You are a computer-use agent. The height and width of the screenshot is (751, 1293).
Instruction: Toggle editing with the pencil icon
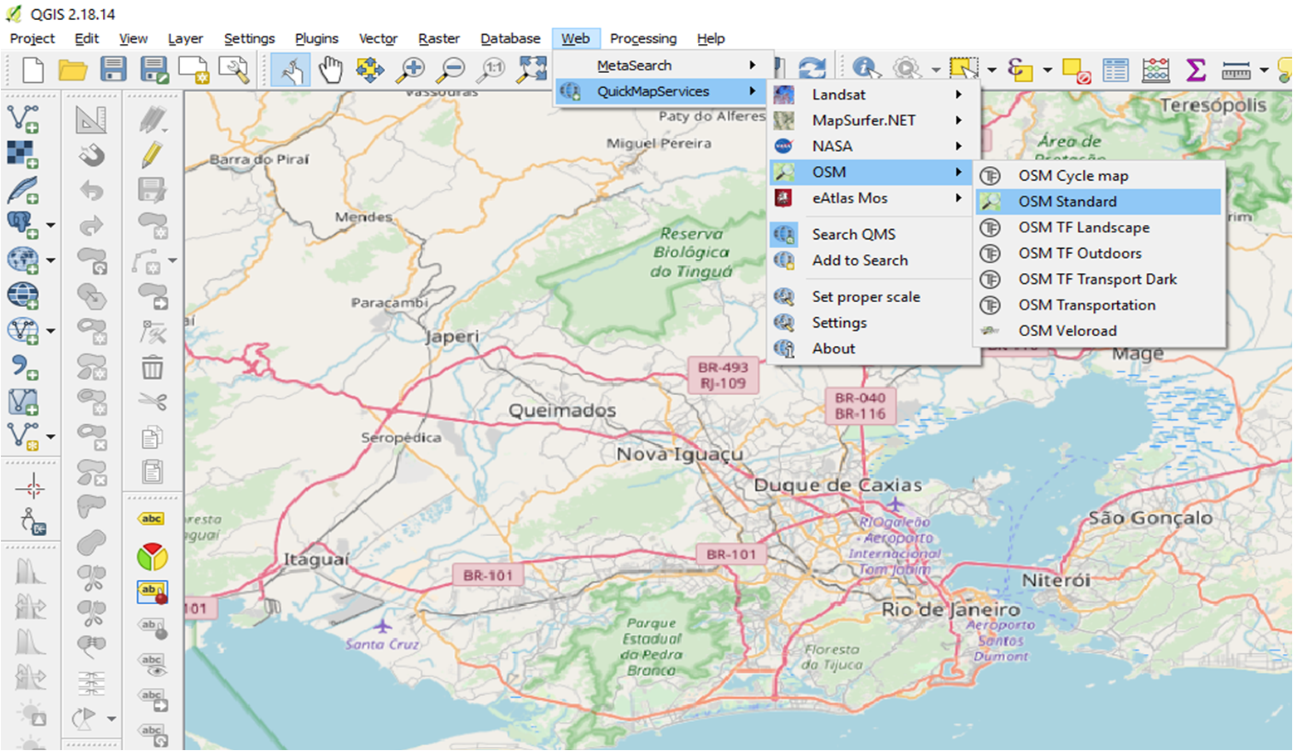tap(152, 154)
